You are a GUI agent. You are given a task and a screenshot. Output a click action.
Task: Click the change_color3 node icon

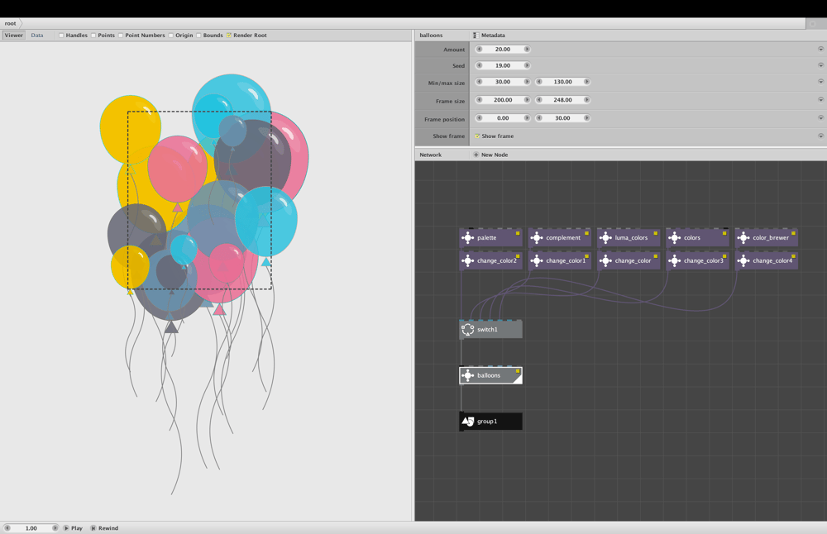pyautogui.click(x=675, y=260)
